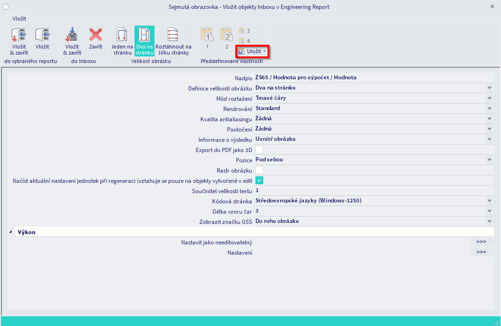Switch to the Vložit ribbon tab

click(19, 19)
